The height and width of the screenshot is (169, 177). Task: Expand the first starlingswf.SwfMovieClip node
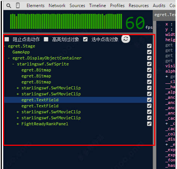(18, 88)
